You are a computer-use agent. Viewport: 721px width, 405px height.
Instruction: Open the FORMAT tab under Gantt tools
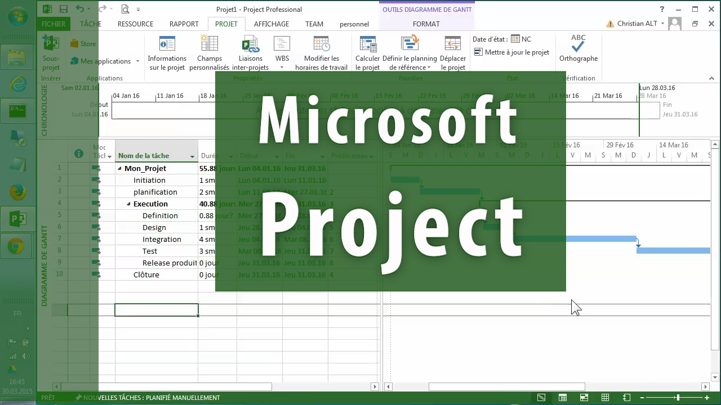pos(426,24)
